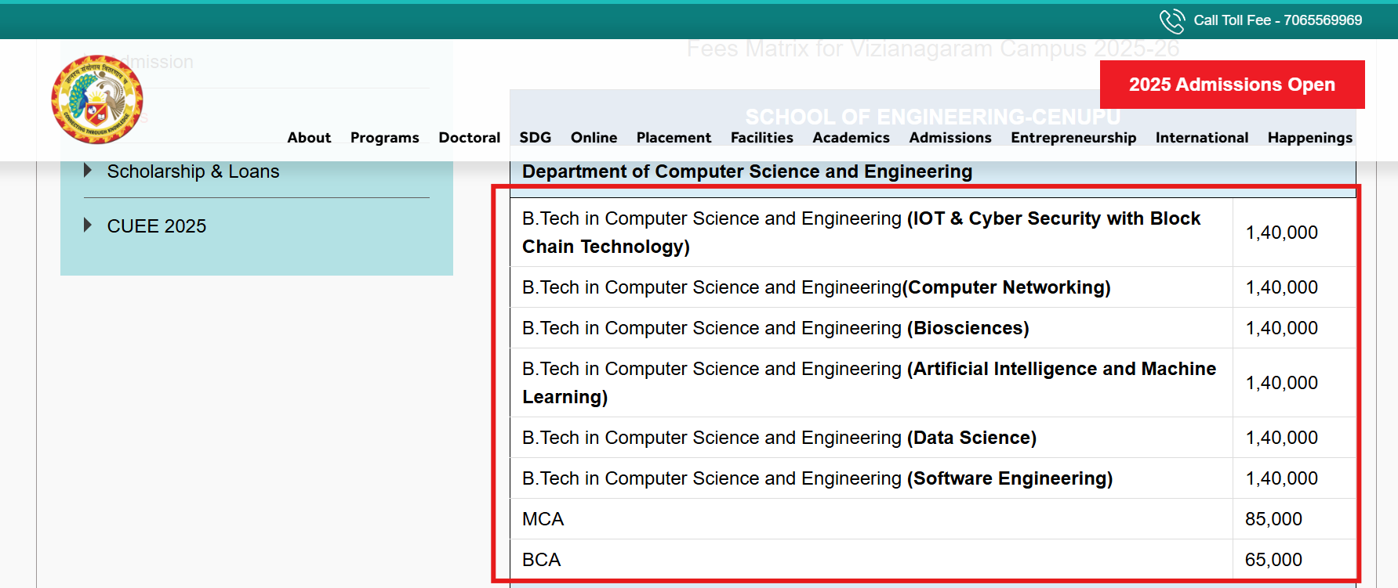Click the 65,000 fee for BCA

[1273, 560]
